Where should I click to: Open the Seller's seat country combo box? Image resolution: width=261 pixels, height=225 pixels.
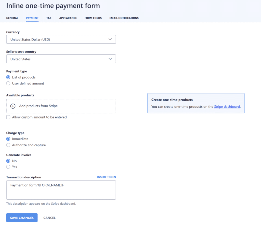pyautogui.click(x=61, y=59)
